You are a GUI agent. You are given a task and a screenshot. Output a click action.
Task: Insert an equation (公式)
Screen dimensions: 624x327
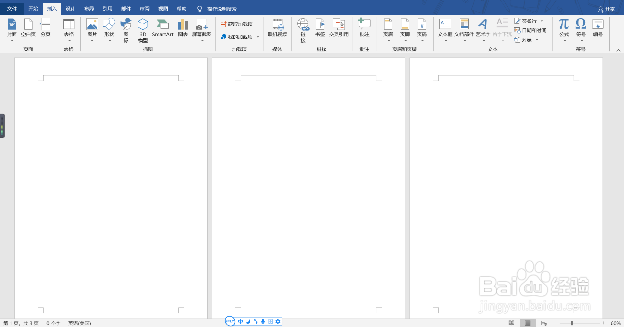(564, 30)
